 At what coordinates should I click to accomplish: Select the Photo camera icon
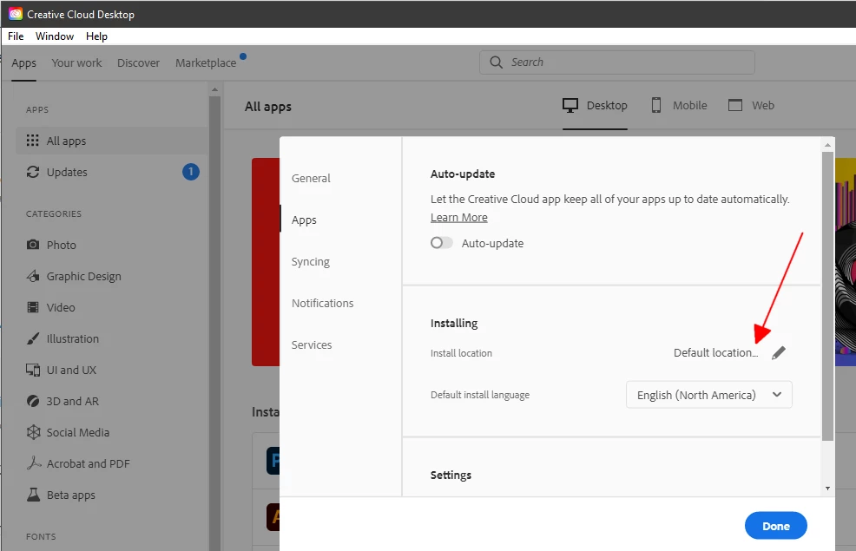pyautogui.click(x=33, y=245)
